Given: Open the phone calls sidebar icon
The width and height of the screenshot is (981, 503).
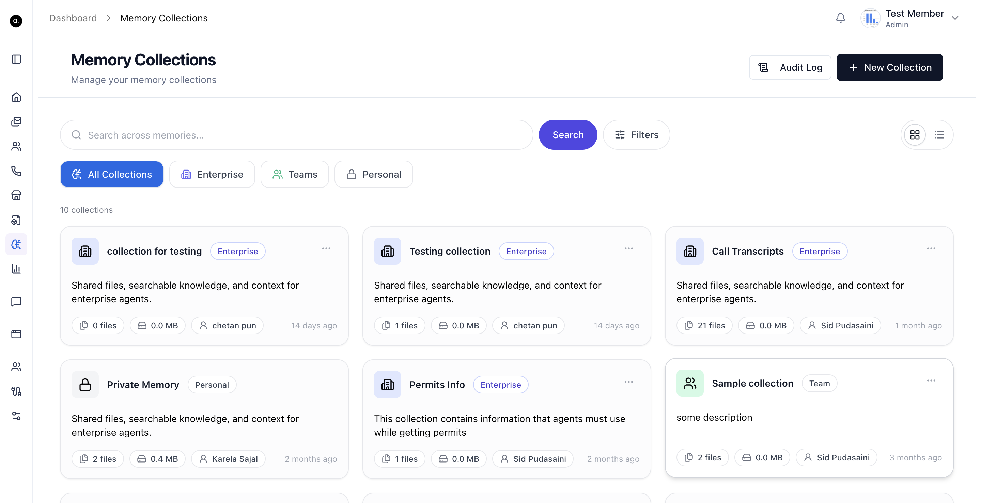Looking at the screenshot, I should point(16,171).
